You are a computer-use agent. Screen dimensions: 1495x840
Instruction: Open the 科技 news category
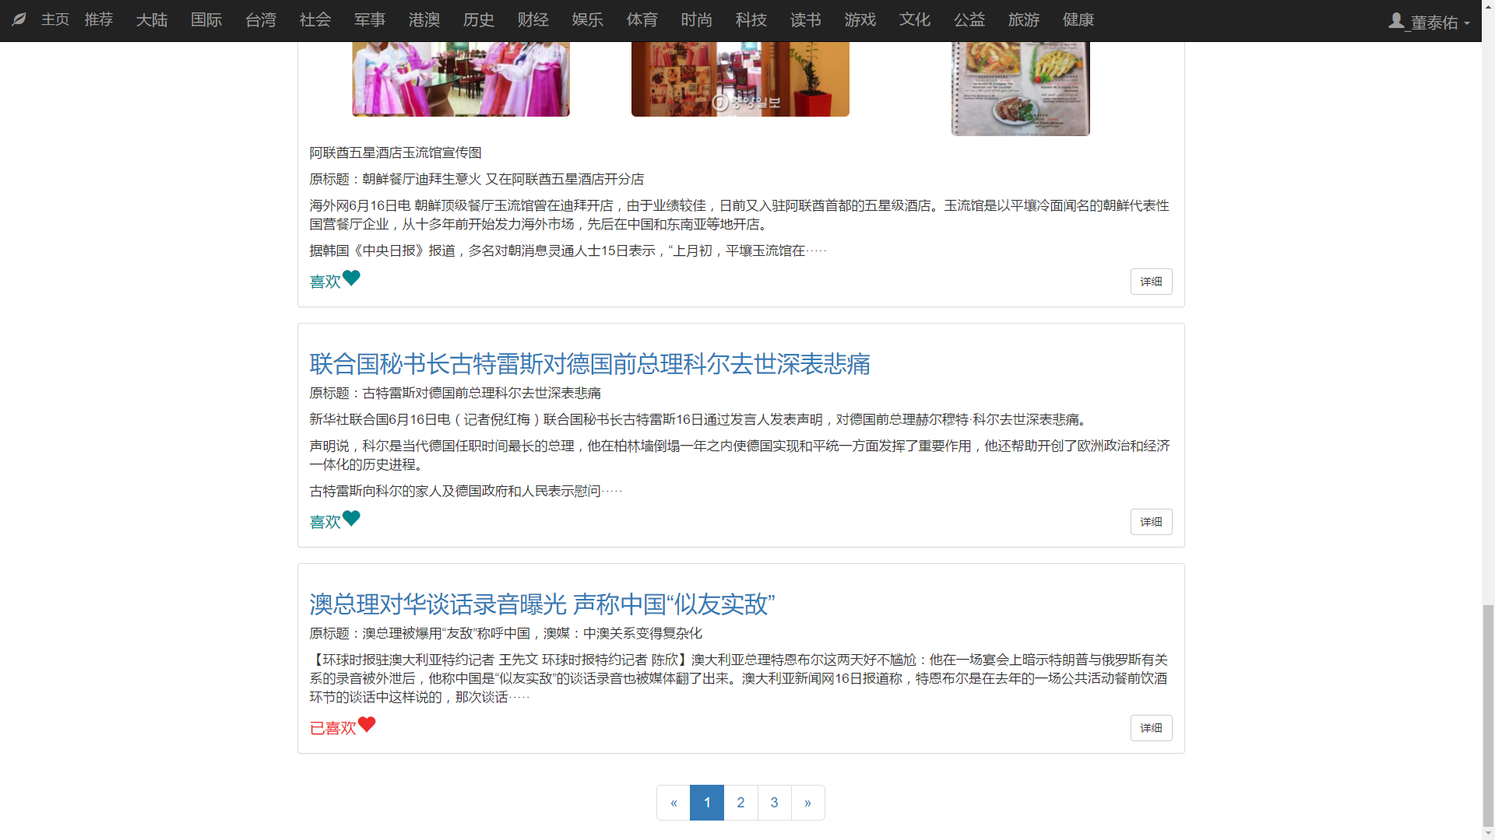(x=751, y=20)
